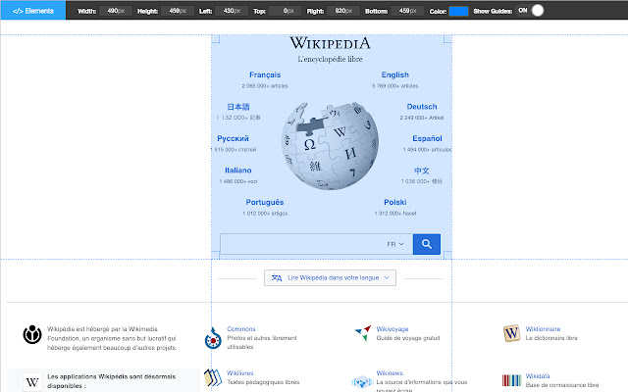Open the FR search language dropdown
628x392 pixels.
395,244
